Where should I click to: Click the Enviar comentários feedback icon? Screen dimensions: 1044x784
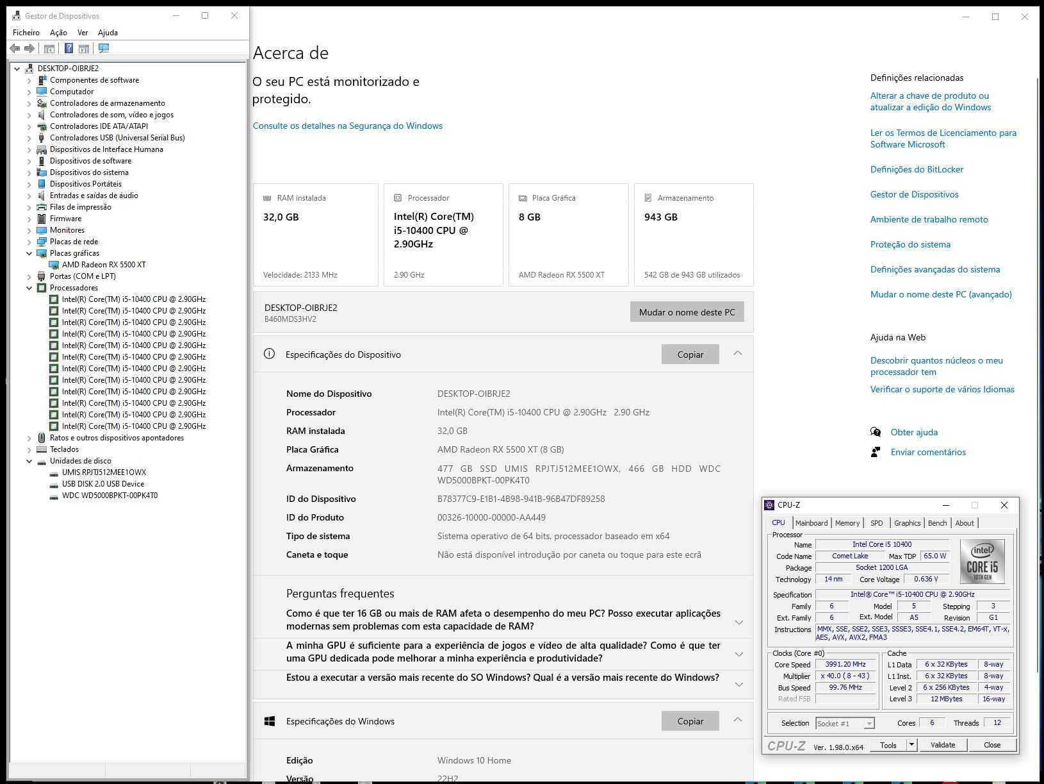(x=876, y=452)
